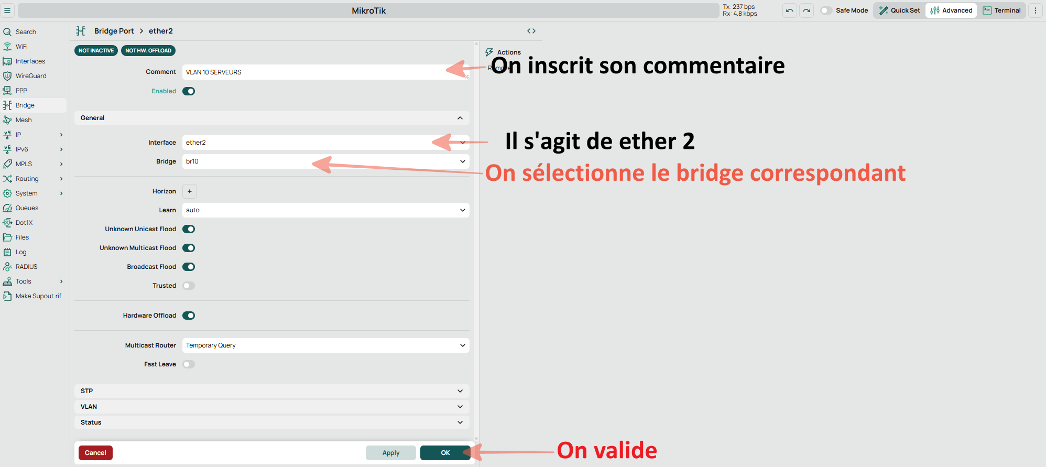Click the code view brackets icon
Image resolution: width=1046 pixels, height=467 pixels.
pyautogui.click(x=531, y=31)
